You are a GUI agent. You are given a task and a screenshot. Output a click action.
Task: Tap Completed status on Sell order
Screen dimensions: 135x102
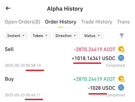coord(115,65)
